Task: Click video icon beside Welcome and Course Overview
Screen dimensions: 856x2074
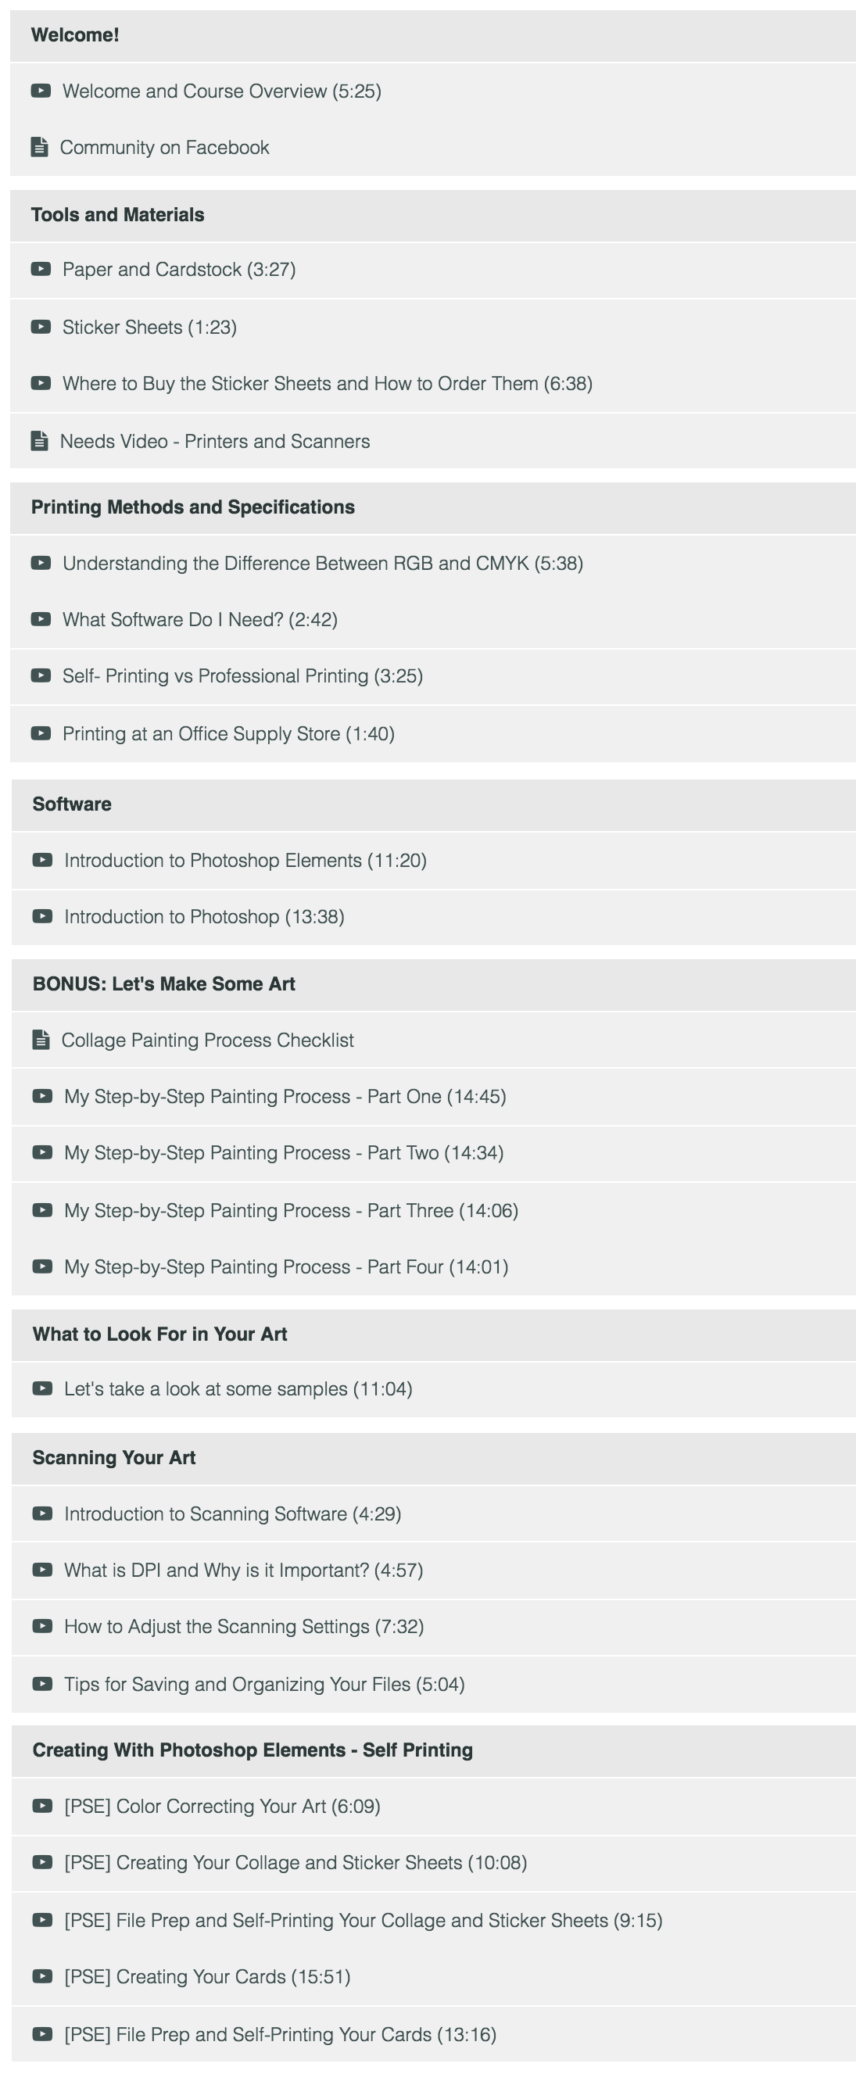Action: (x=41, y=91)
